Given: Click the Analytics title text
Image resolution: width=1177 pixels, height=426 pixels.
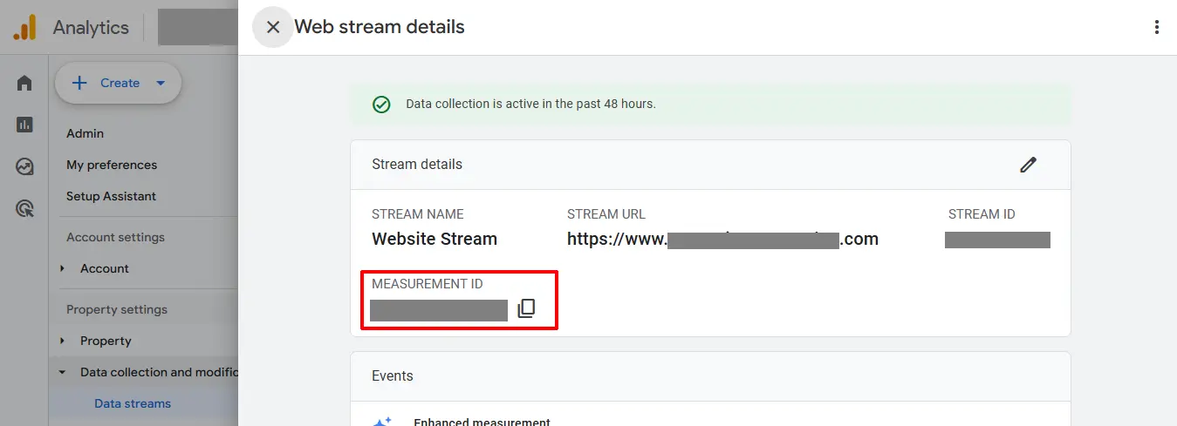Looking at the screenshot, I should pyautogui.click(x=91, y=28).
